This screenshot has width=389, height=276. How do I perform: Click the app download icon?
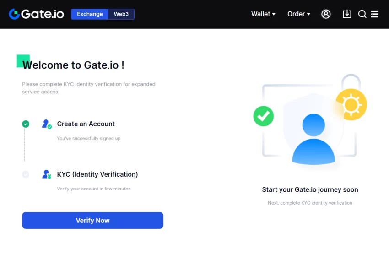(346, 14)
